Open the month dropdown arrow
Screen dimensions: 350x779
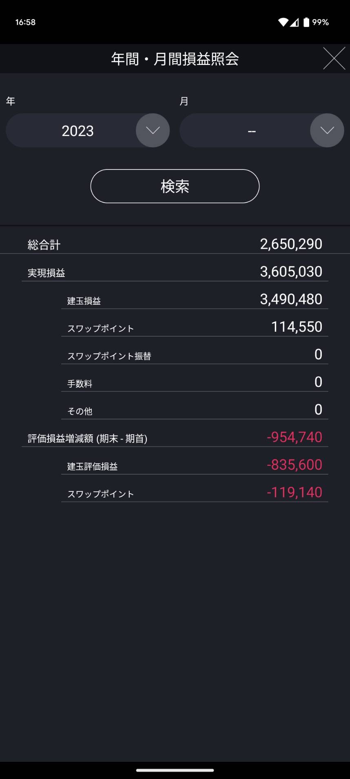(327, 130)
